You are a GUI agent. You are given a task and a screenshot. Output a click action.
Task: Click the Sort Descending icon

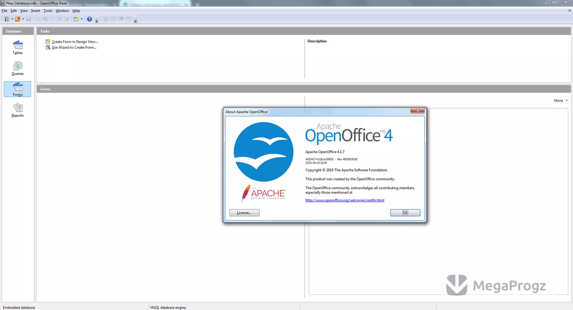pyautogui.click(x=67, y=19)
